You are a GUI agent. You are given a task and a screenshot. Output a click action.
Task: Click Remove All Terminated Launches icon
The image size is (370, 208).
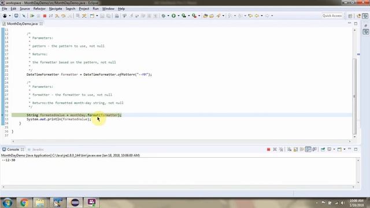[x=281, y=149]
